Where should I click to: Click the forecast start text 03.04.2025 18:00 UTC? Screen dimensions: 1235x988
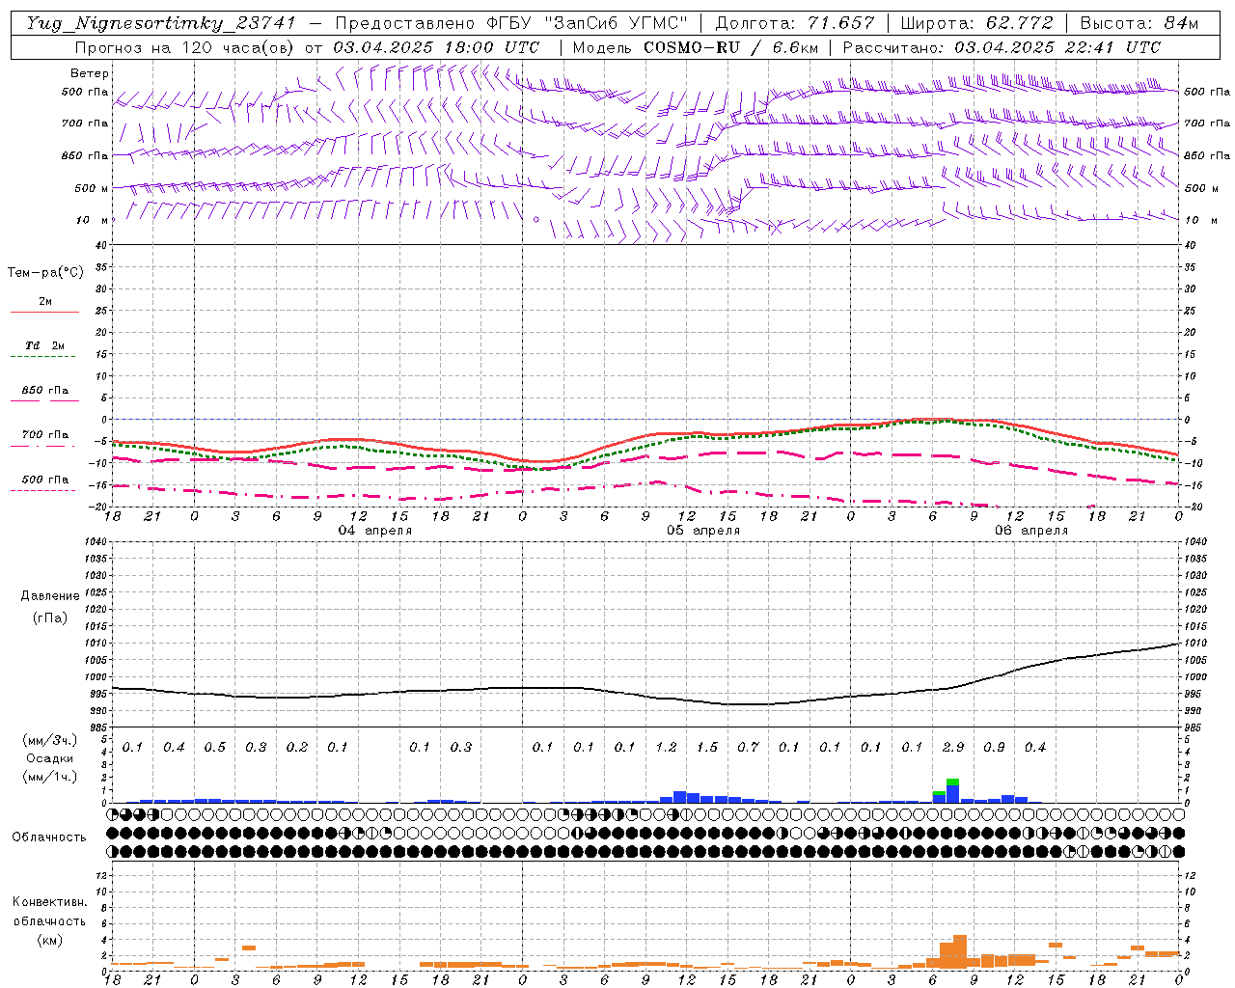point(436,47)
